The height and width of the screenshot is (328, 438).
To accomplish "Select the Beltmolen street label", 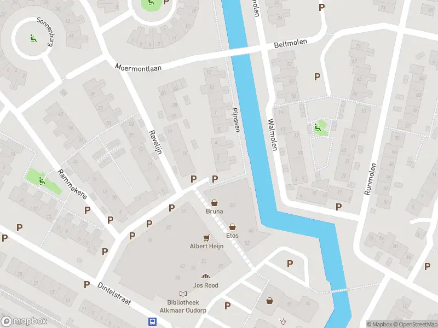I will coord(291,44).
